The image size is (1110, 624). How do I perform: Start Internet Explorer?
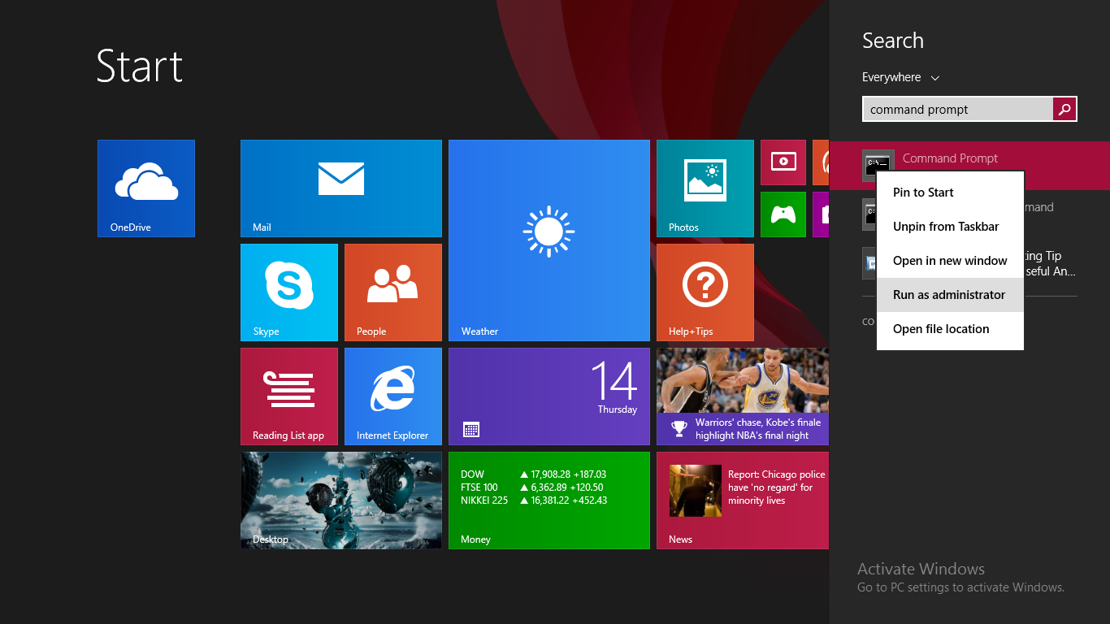tap(392, 396)
